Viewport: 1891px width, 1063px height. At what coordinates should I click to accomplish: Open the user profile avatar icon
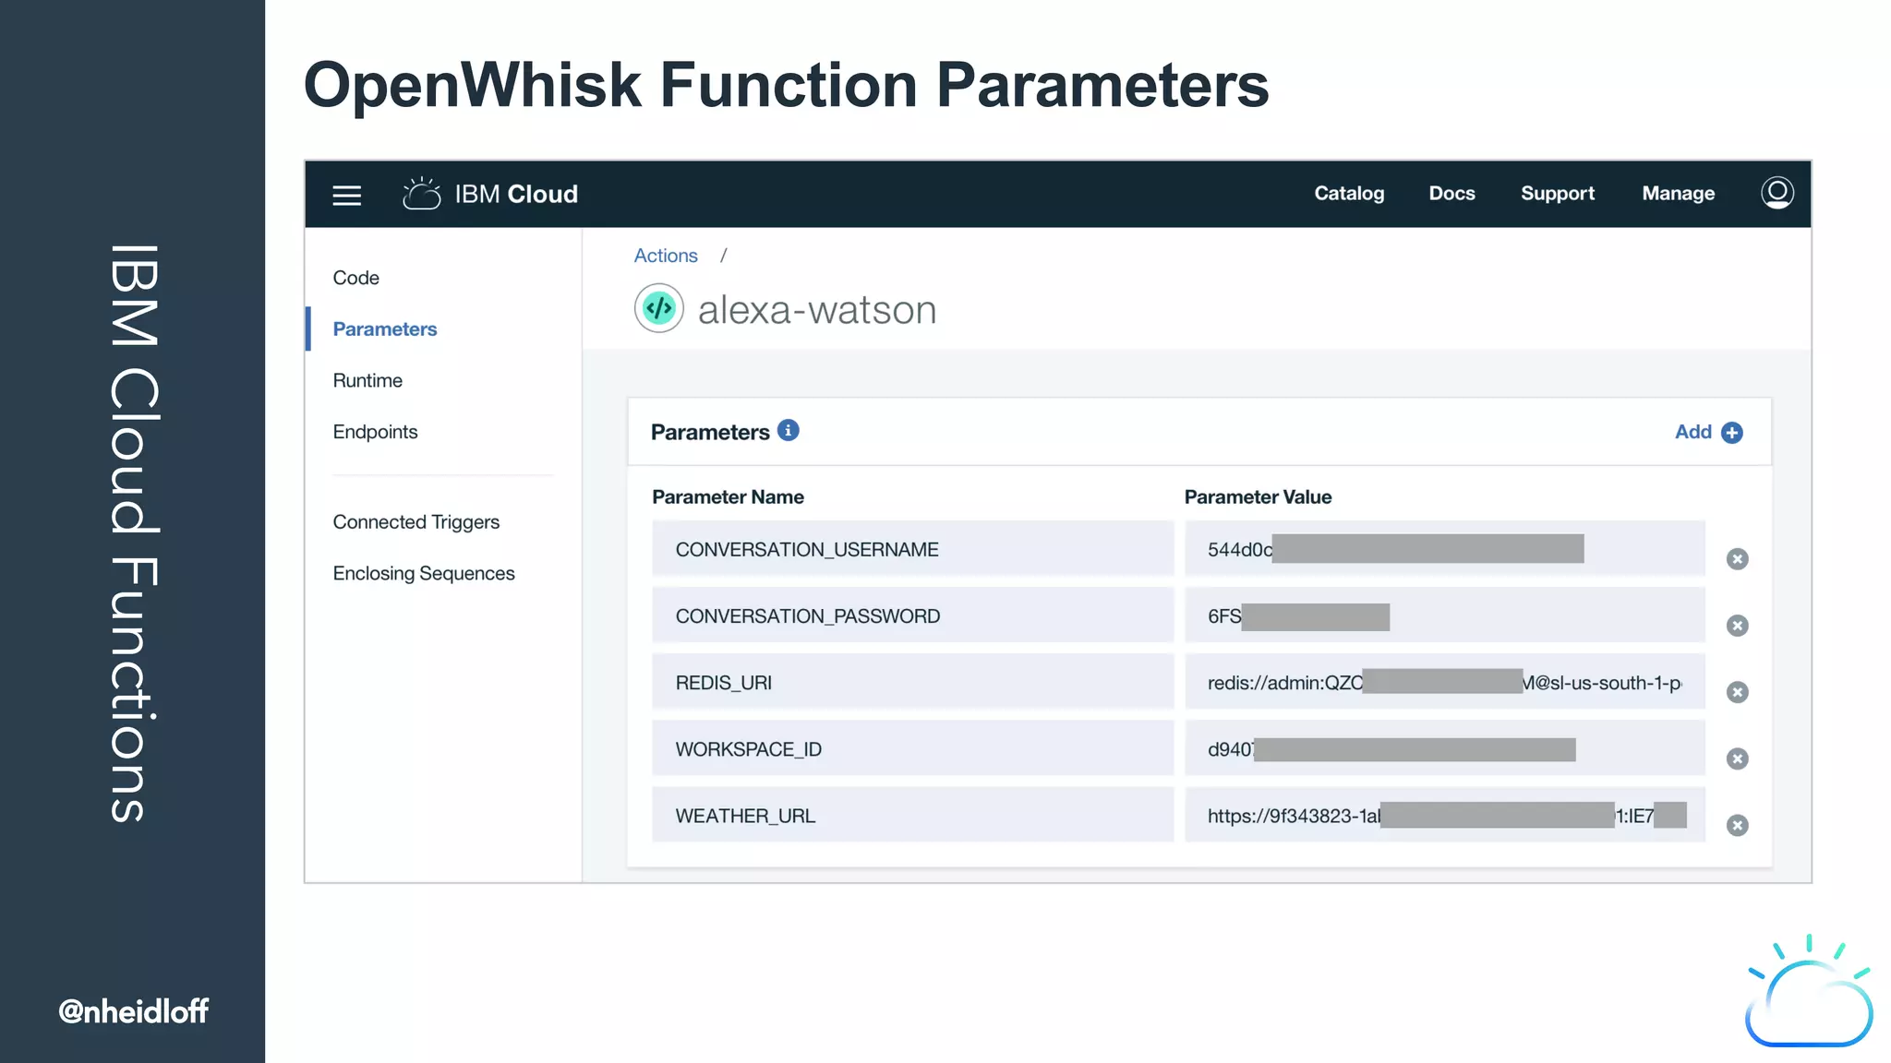[1777, 193]
